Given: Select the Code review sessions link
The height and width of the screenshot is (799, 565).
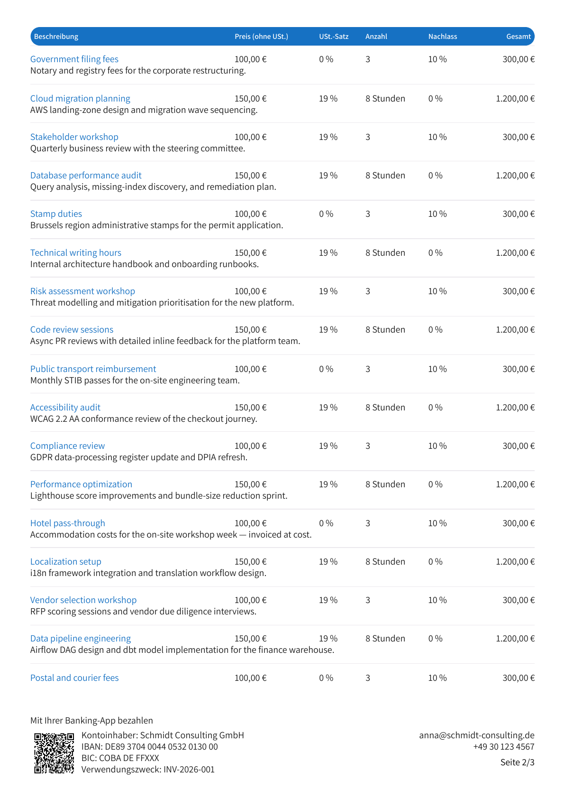Looking at the screenshot, I should [72, 330].
